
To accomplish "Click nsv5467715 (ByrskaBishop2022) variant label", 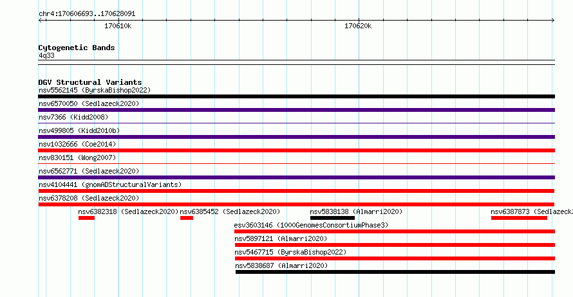I will 290,252.
